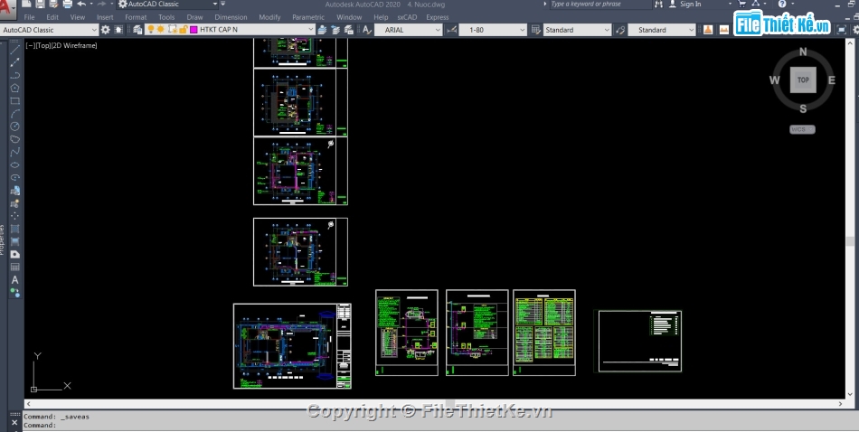The image size is (859, 432).
Task: Select the Point tool
Action: click(x=14, y=216)
